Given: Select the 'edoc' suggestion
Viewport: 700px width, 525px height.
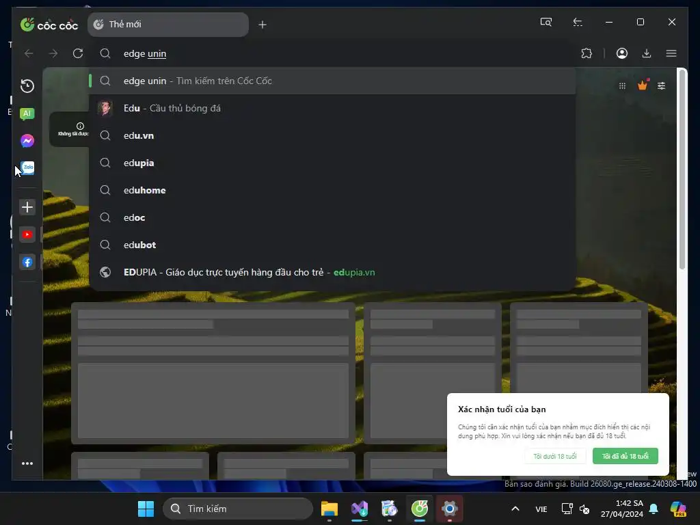Looking at the screenshot, I should click(x=332, y=217).
